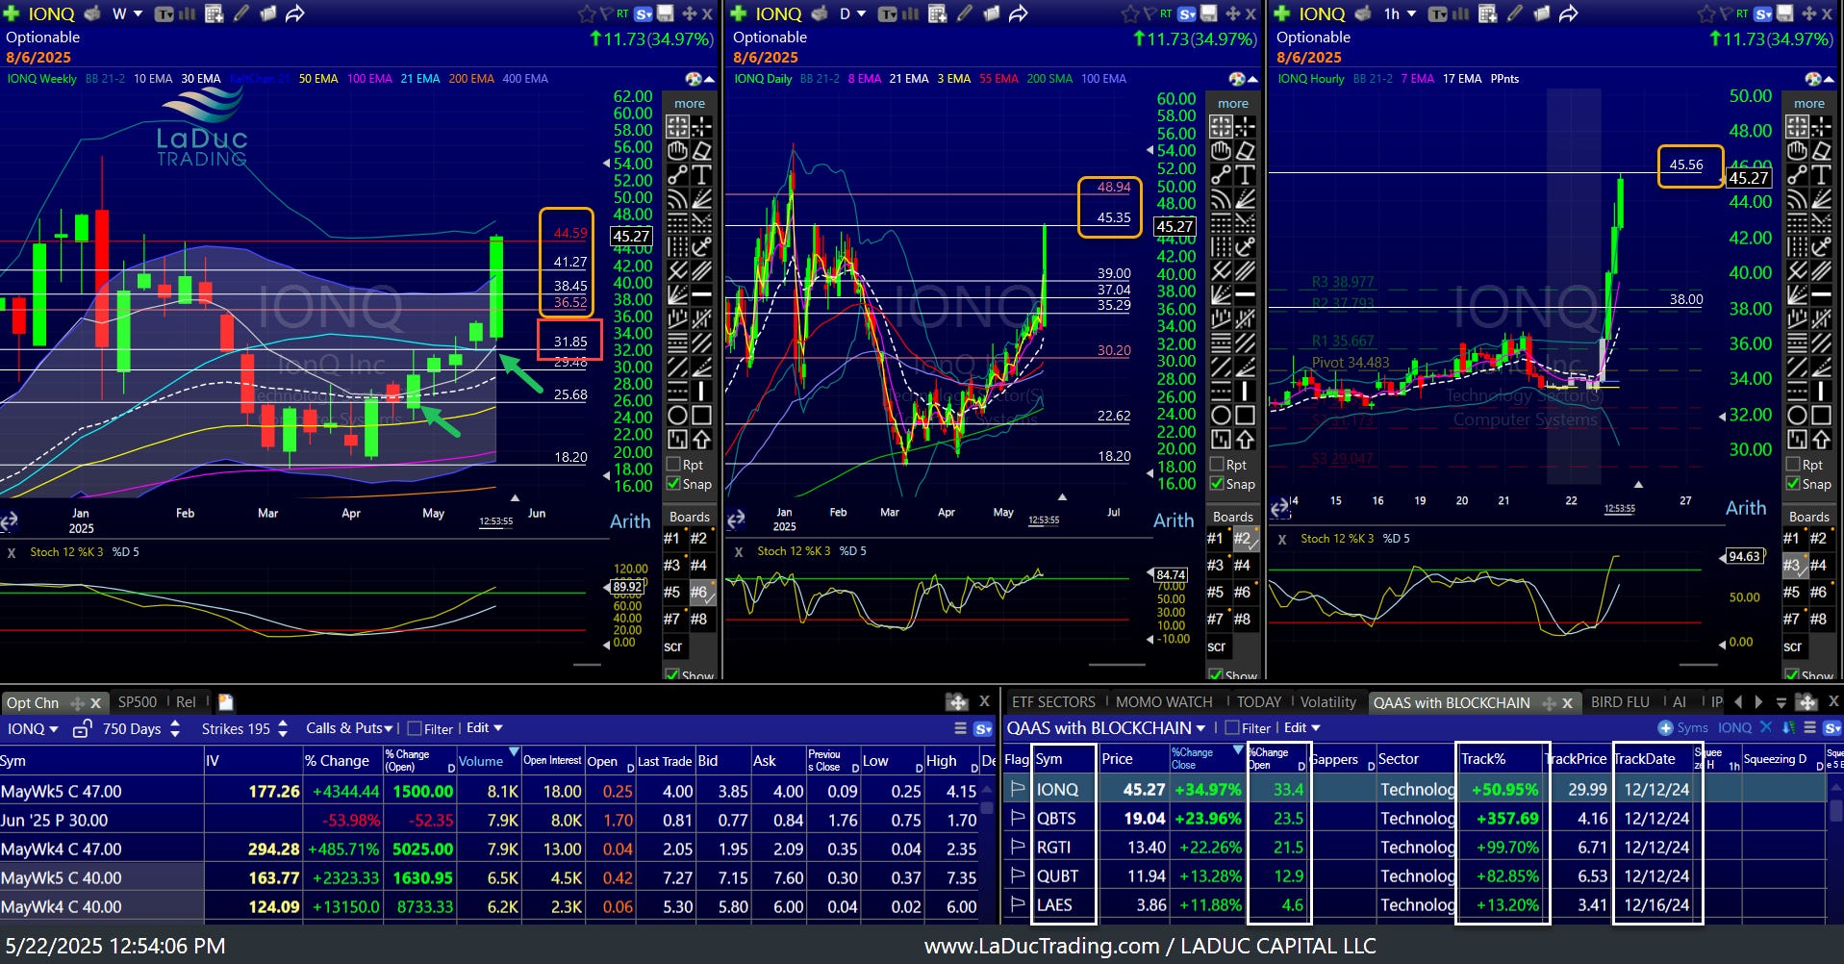Adjust the Strikes 195 stepper arrows
The width and height of the screenshot is (1844, 964).
pos(283,729)
